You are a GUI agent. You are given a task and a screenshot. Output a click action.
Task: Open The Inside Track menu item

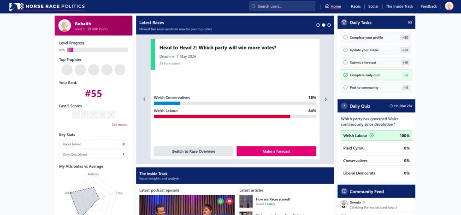399,6
